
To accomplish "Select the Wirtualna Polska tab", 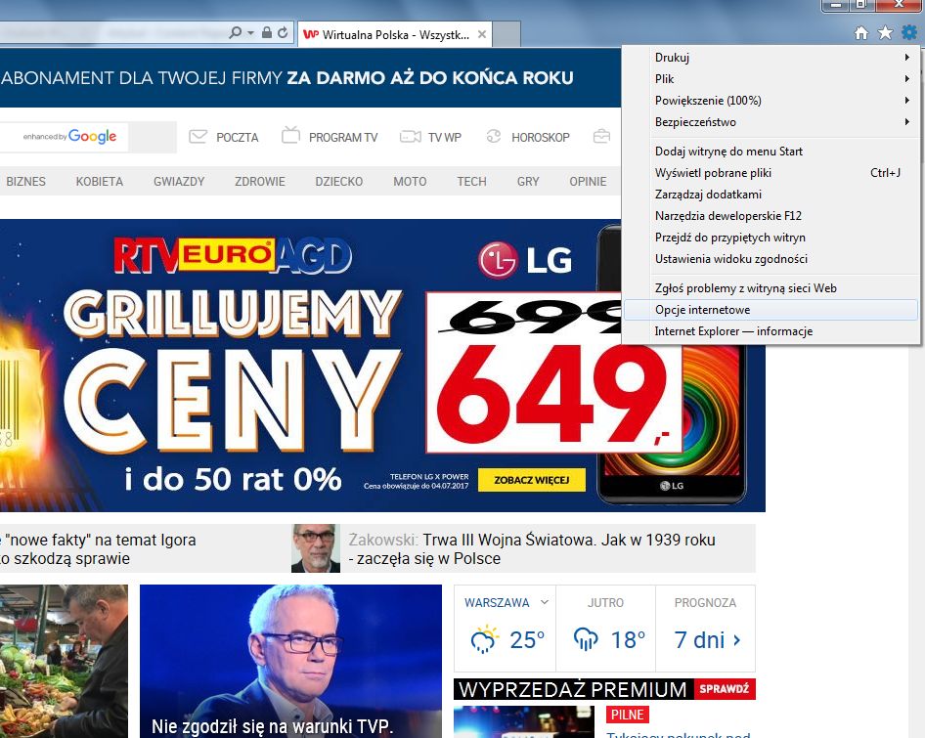I will pos(395,34).
